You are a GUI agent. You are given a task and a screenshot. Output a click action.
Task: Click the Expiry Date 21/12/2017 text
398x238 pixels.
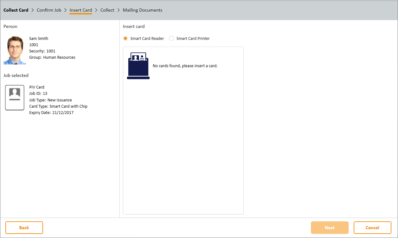point(51,113)
